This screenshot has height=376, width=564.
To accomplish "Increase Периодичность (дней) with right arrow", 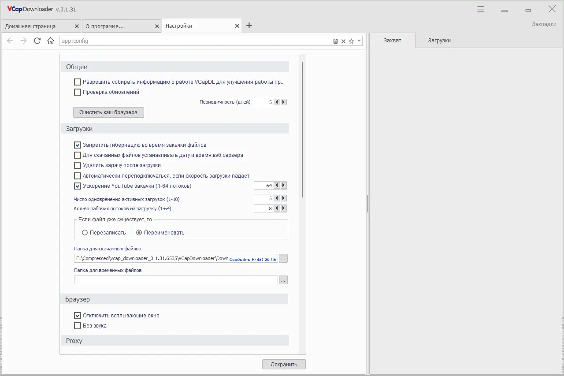I will pyautogui.click(x=284, y=102).
